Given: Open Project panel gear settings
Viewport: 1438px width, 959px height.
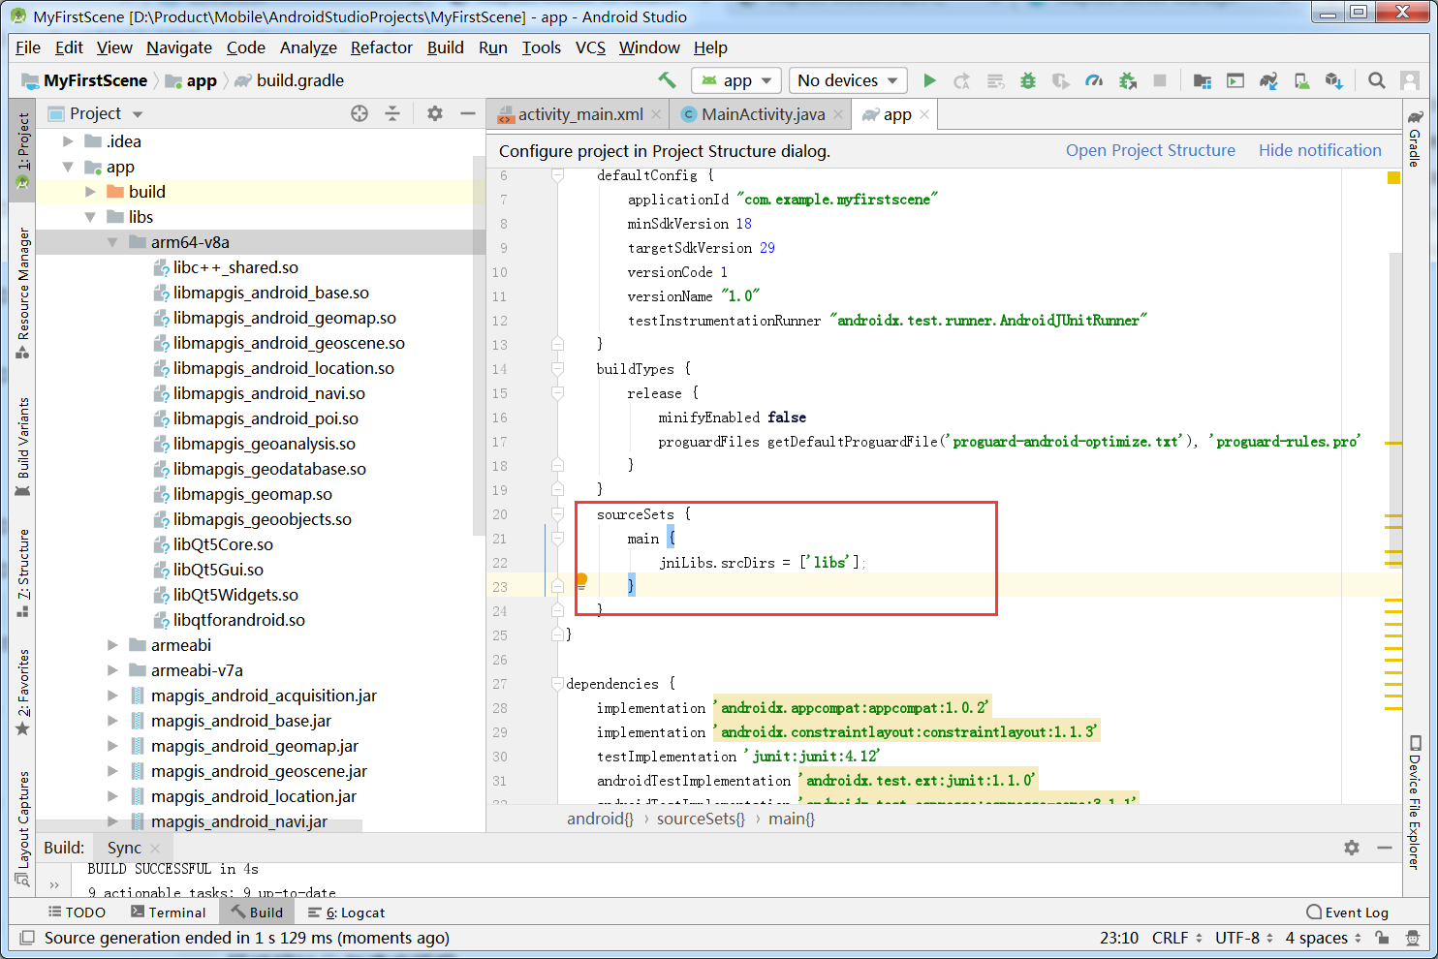Looking at the screenshot, I should click(x=435, y=113).
